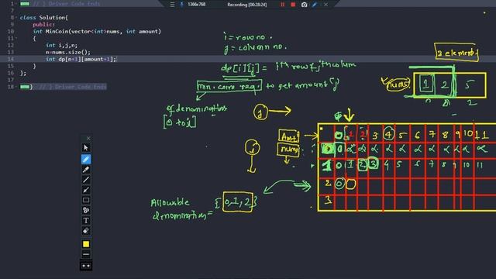This screenshot has width=496, height=279.
Task: Collapse the function body fold on line 11
Action: 16,38
